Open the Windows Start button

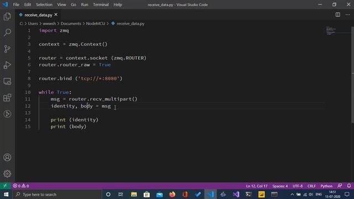coord(6,194)
